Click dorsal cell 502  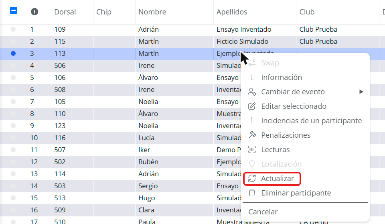[60, 162]
